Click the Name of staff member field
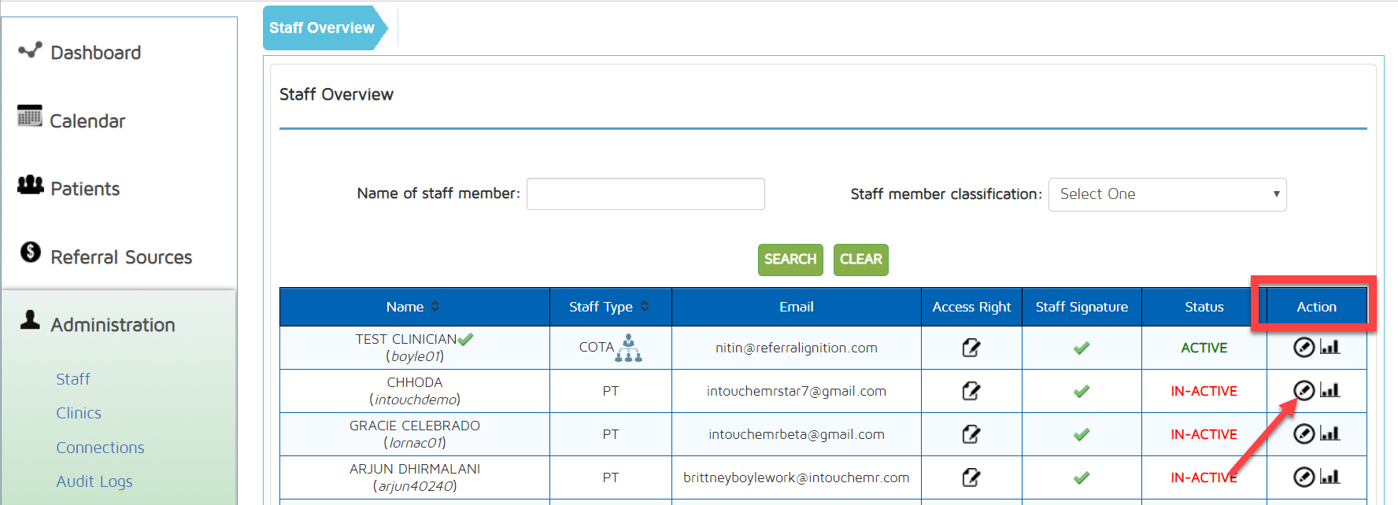Screen dimensions: 1398x505 click(645, 194)
